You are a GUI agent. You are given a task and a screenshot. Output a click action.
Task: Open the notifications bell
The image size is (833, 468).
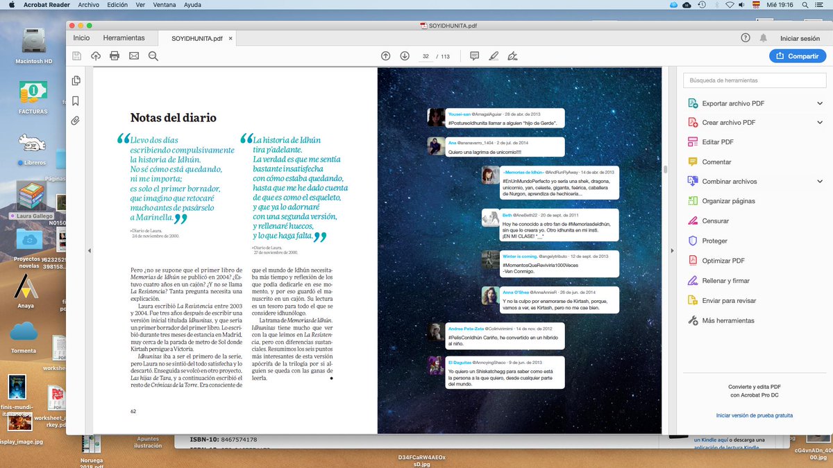point(764,38)
